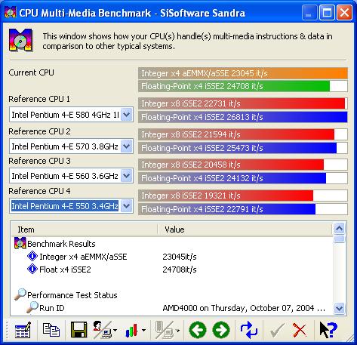The height and width of the screenshot is (345, 357).
Task: Select the Benchmark Results row
Action: [x=171, y=244]
